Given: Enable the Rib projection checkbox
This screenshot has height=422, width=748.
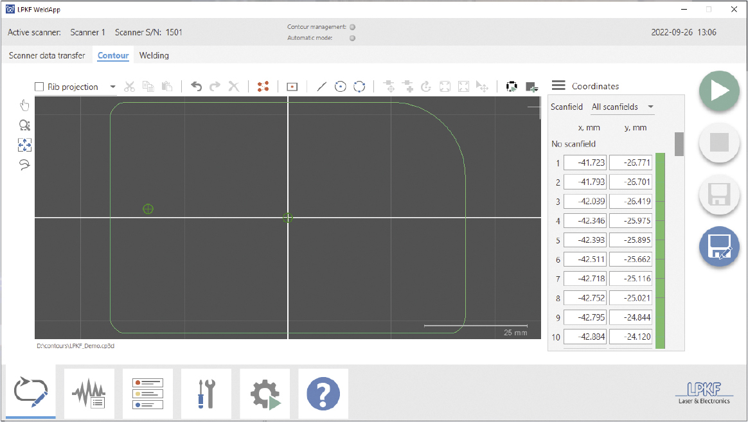Looking at the screenshot, I should pos(39,87).
